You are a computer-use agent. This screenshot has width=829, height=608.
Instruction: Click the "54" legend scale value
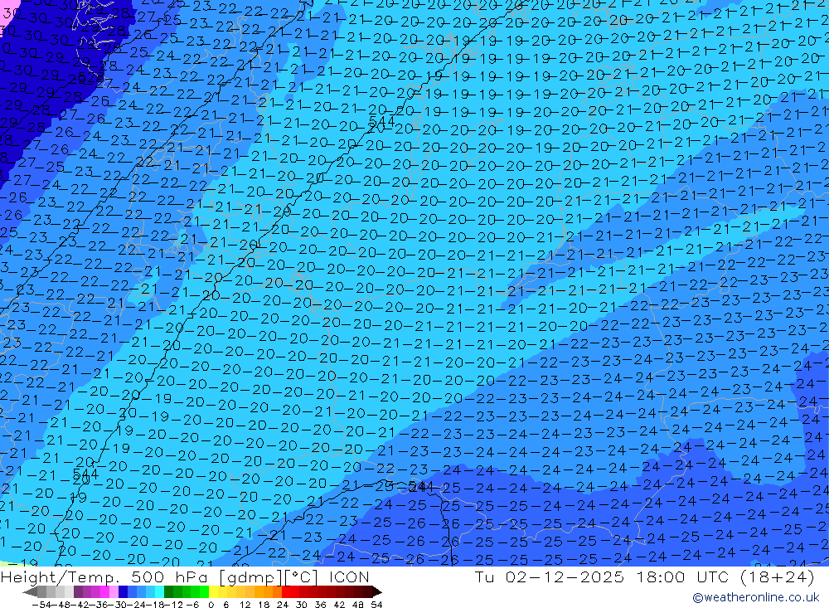click(376, 604)
